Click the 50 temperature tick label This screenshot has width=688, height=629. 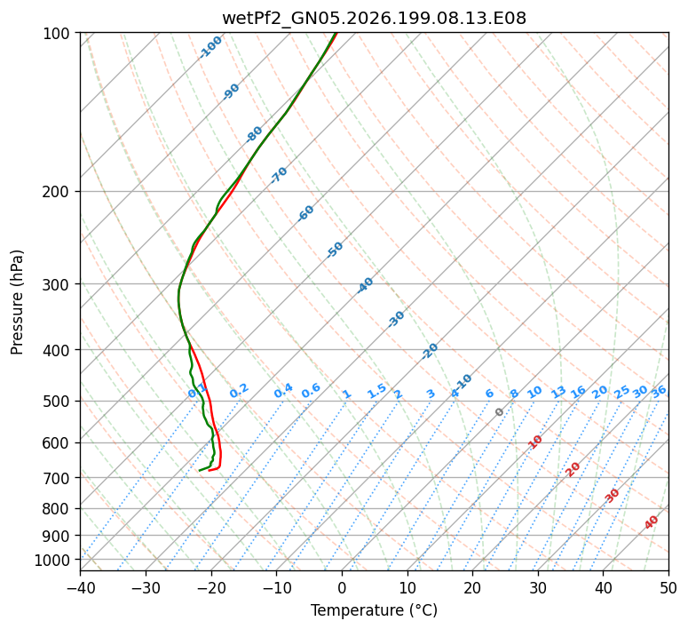point(668,588)
